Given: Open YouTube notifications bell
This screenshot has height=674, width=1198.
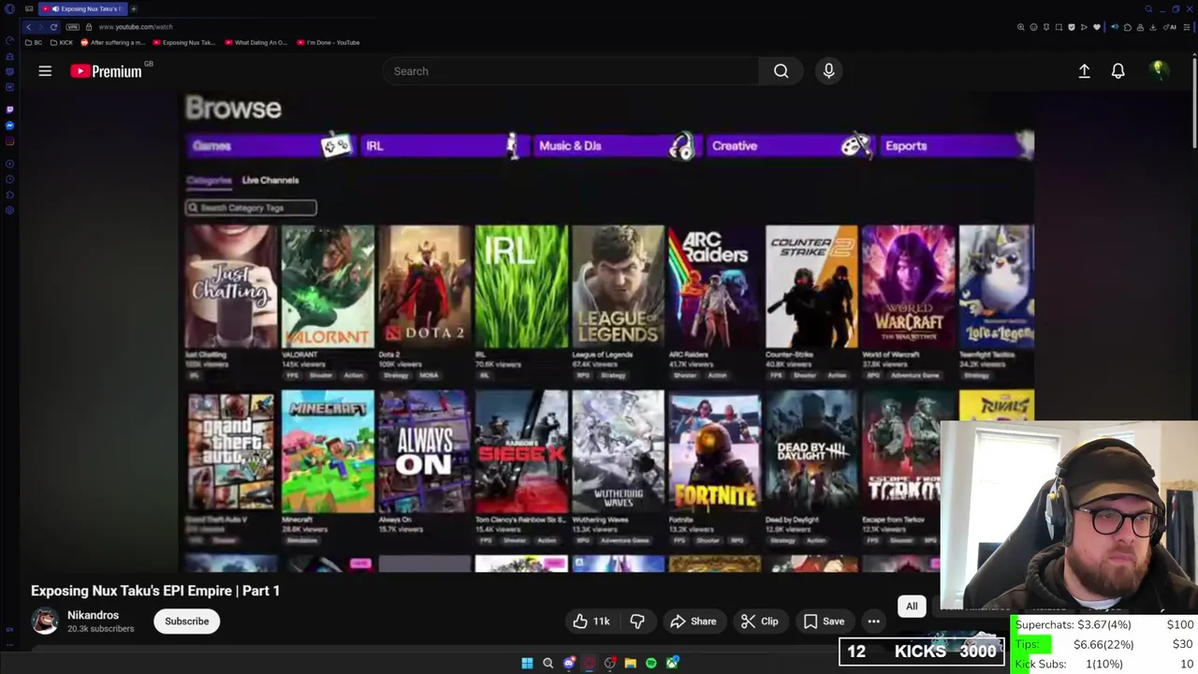Looking at the screenshot, I should pos(1118,71).
